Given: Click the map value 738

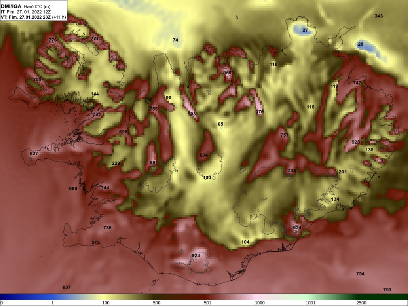Looking at the screenshot, I should click(x=292, y=171).
